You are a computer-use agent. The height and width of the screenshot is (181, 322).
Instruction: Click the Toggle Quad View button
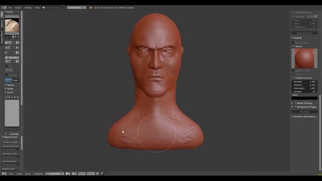tap(304, 33)
